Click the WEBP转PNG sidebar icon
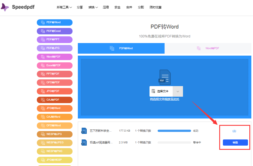253x166 pixels. point(43,151)
